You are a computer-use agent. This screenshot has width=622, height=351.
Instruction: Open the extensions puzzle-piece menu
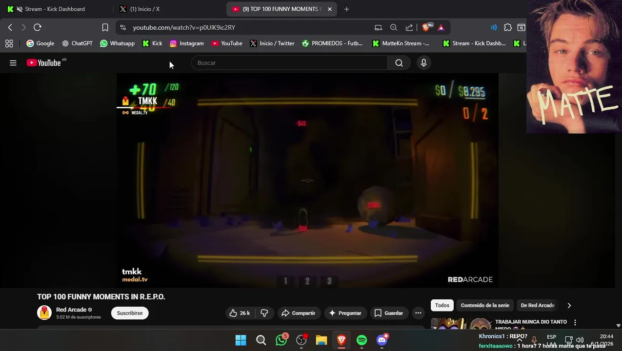(x=508, y=27)
